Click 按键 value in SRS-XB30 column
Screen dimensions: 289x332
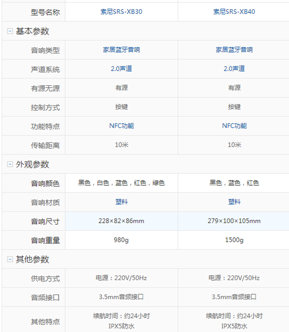point(121,107)
